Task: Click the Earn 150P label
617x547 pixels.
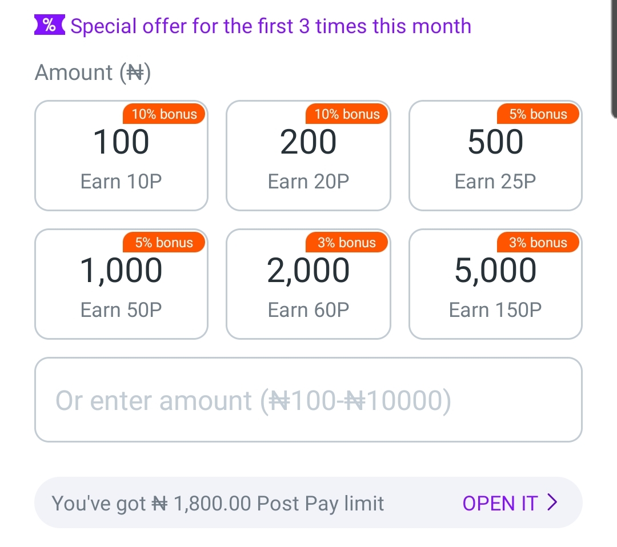Action: click(495, 309)
